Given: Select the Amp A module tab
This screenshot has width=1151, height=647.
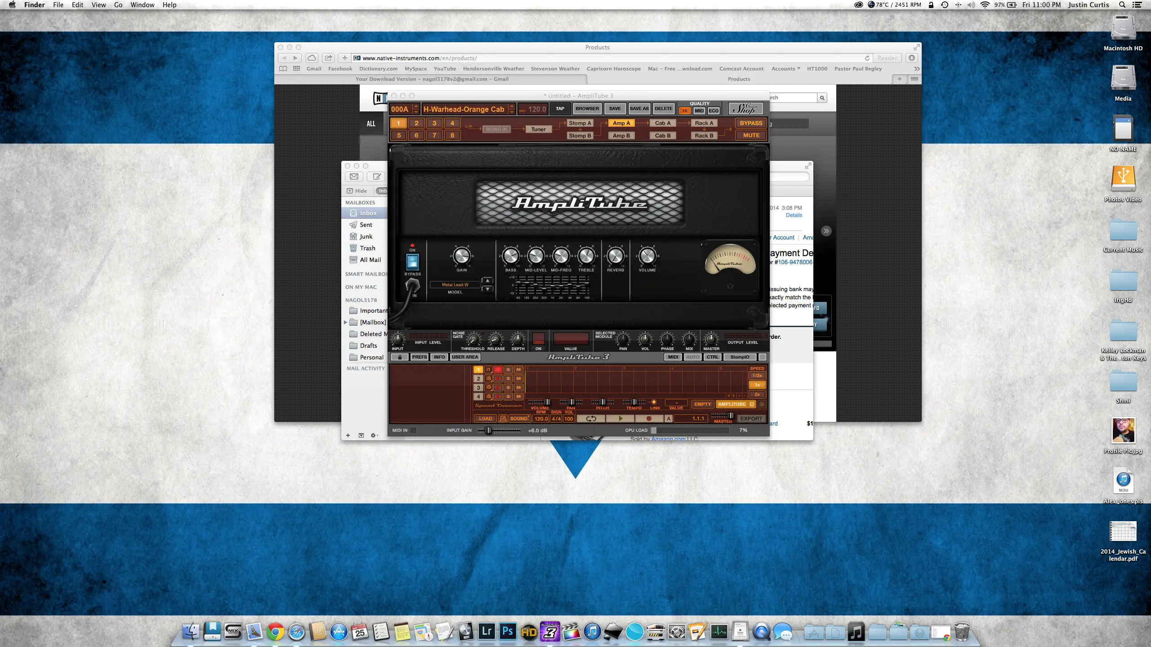Looking at the screenshot, I should (x=621, y=123).
